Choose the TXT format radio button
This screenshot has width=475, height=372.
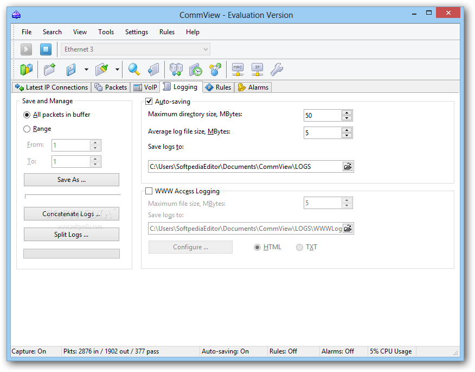(x=299, y=247)
